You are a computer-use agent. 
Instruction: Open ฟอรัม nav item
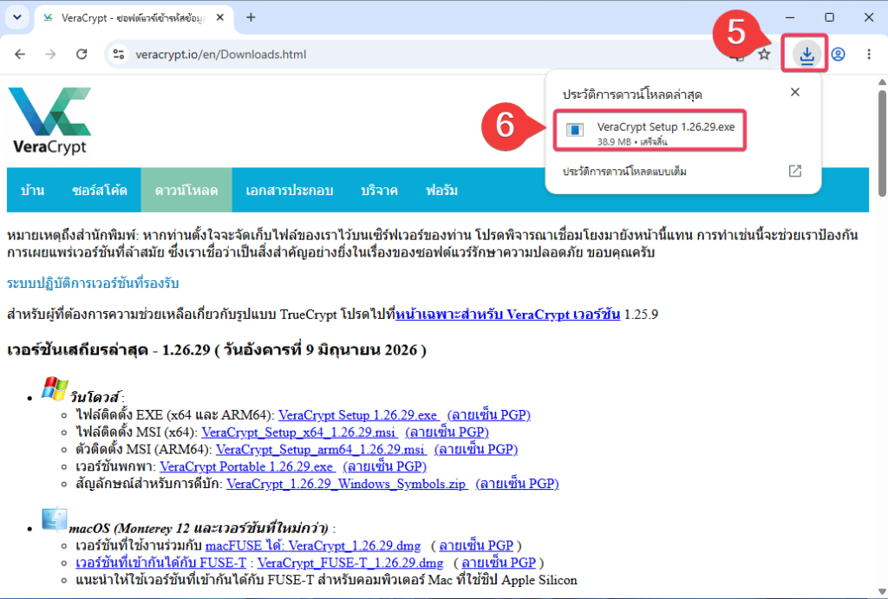point(441,190)
